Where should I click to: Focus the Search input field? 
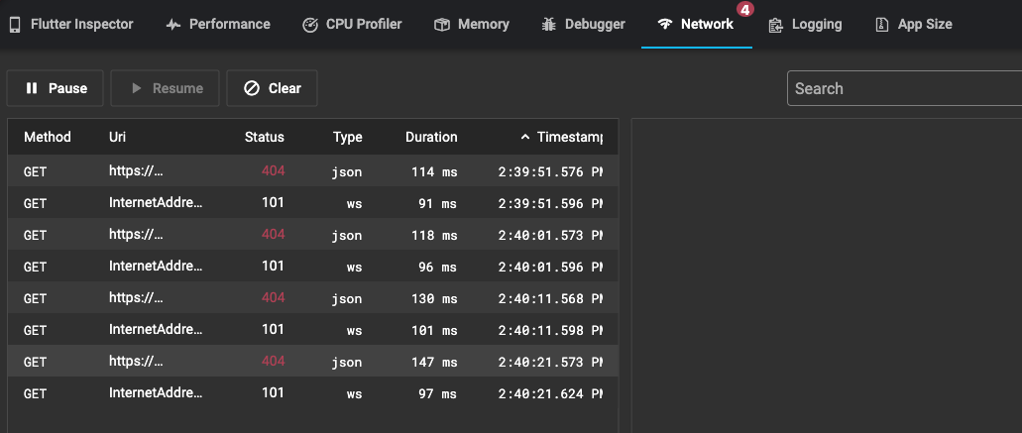[x=905, y=88]
